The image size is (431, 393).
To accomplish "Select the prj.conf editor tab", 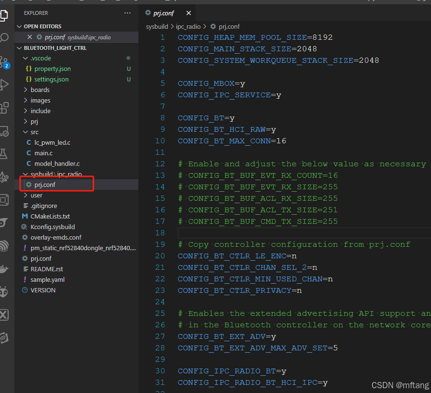I will (x=163, y=13).
